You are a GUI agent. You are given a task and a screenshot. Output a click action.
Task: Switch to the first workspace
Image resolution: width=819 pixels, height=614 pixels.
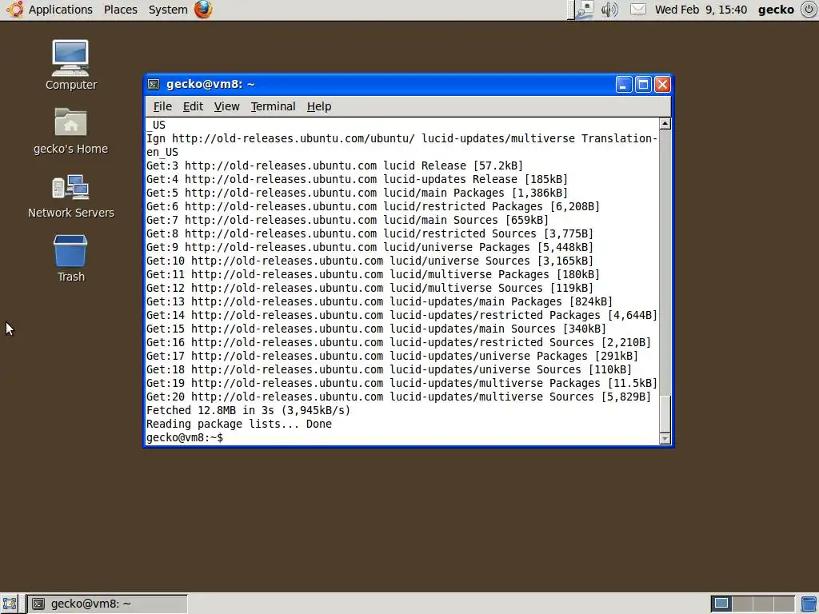click(x=721, y=604)
